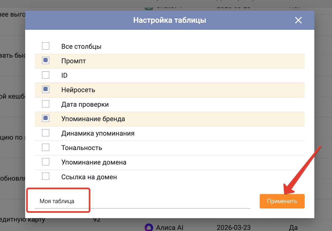The image size is (332, 231).
Task: Click the 'Алиса AI' text in table
Action: [169, 228]
